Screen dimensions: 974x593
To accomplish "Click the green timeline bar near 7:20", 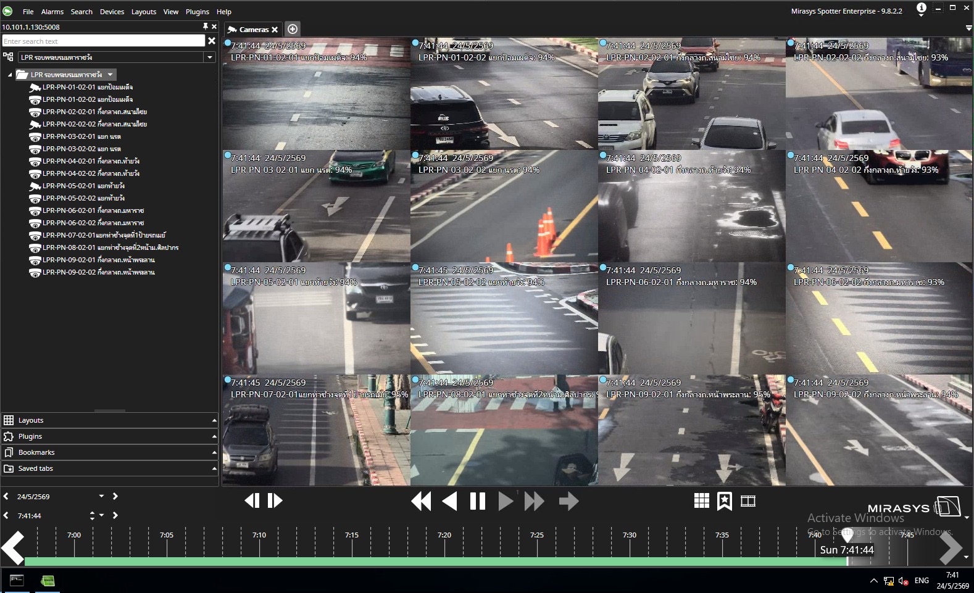I will pyautogui.click(x=444, y=562).
